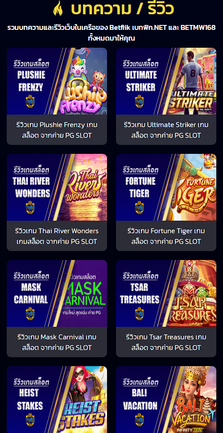
Task: Click the รีวิวเกม Fortune Tiger title link
Action: click(166, 236)
